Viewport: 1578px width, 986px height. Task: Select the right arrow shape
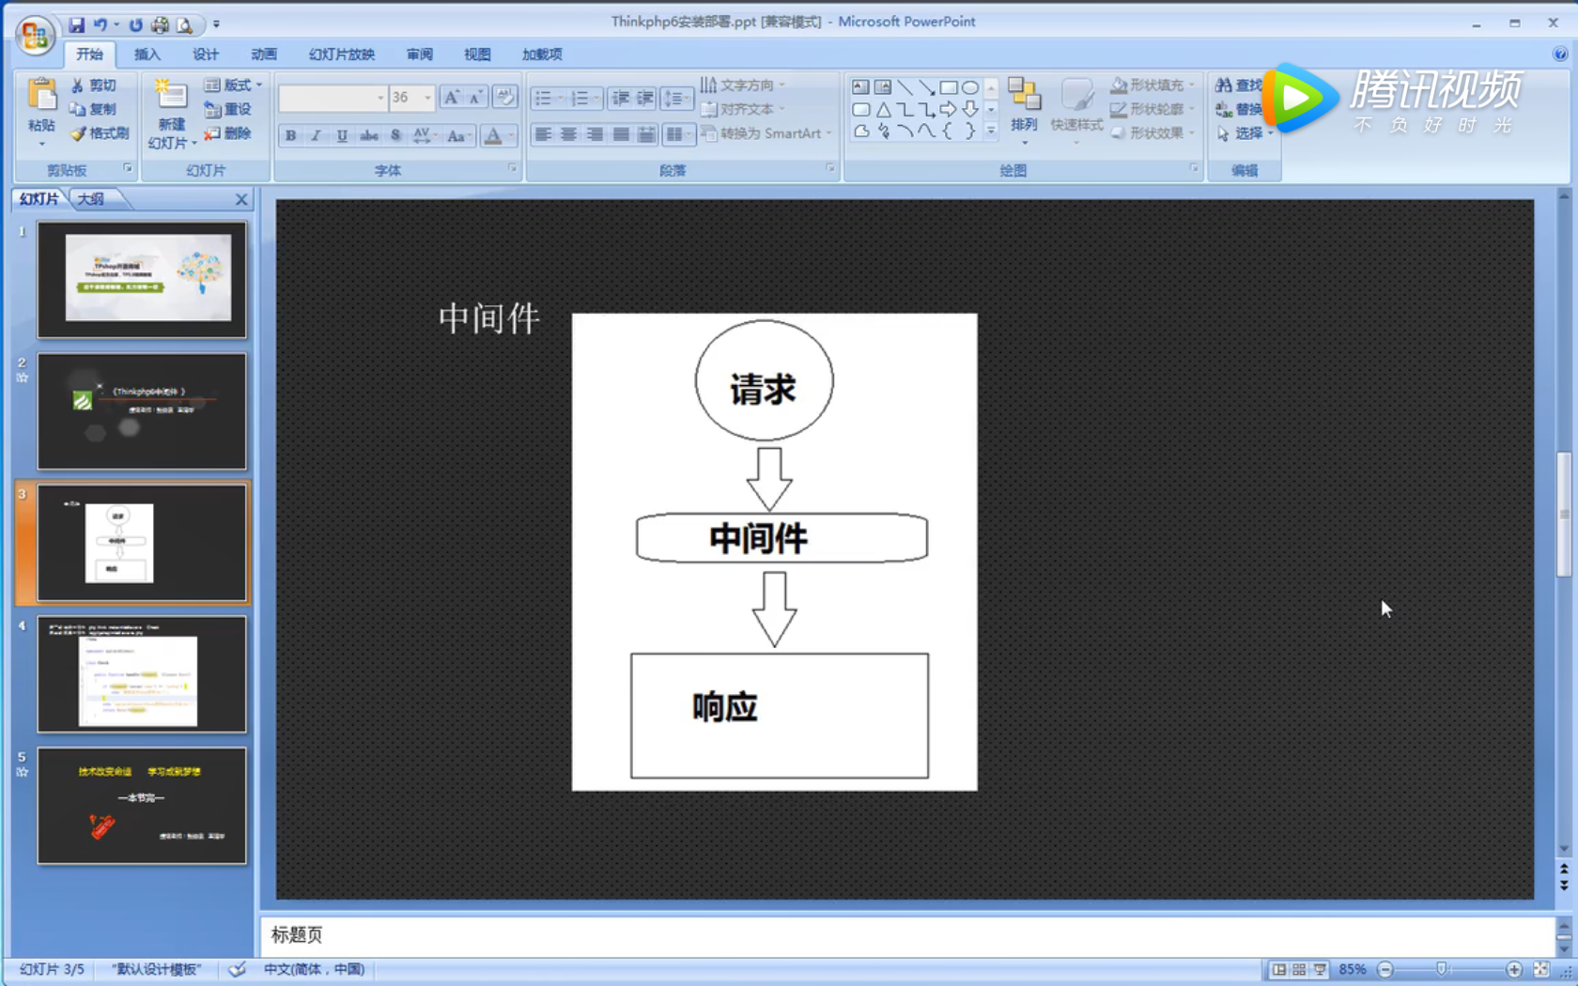[949, 110]
